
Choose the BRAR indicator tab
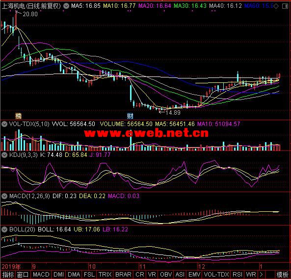(x=123, y=275)
